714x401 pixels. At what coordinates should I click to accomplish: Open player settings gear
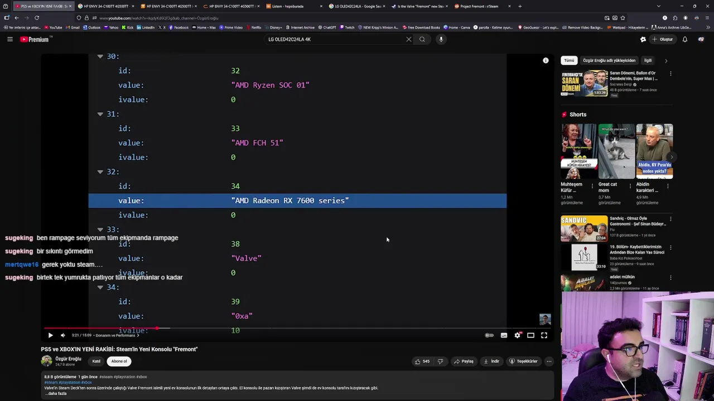517,335
